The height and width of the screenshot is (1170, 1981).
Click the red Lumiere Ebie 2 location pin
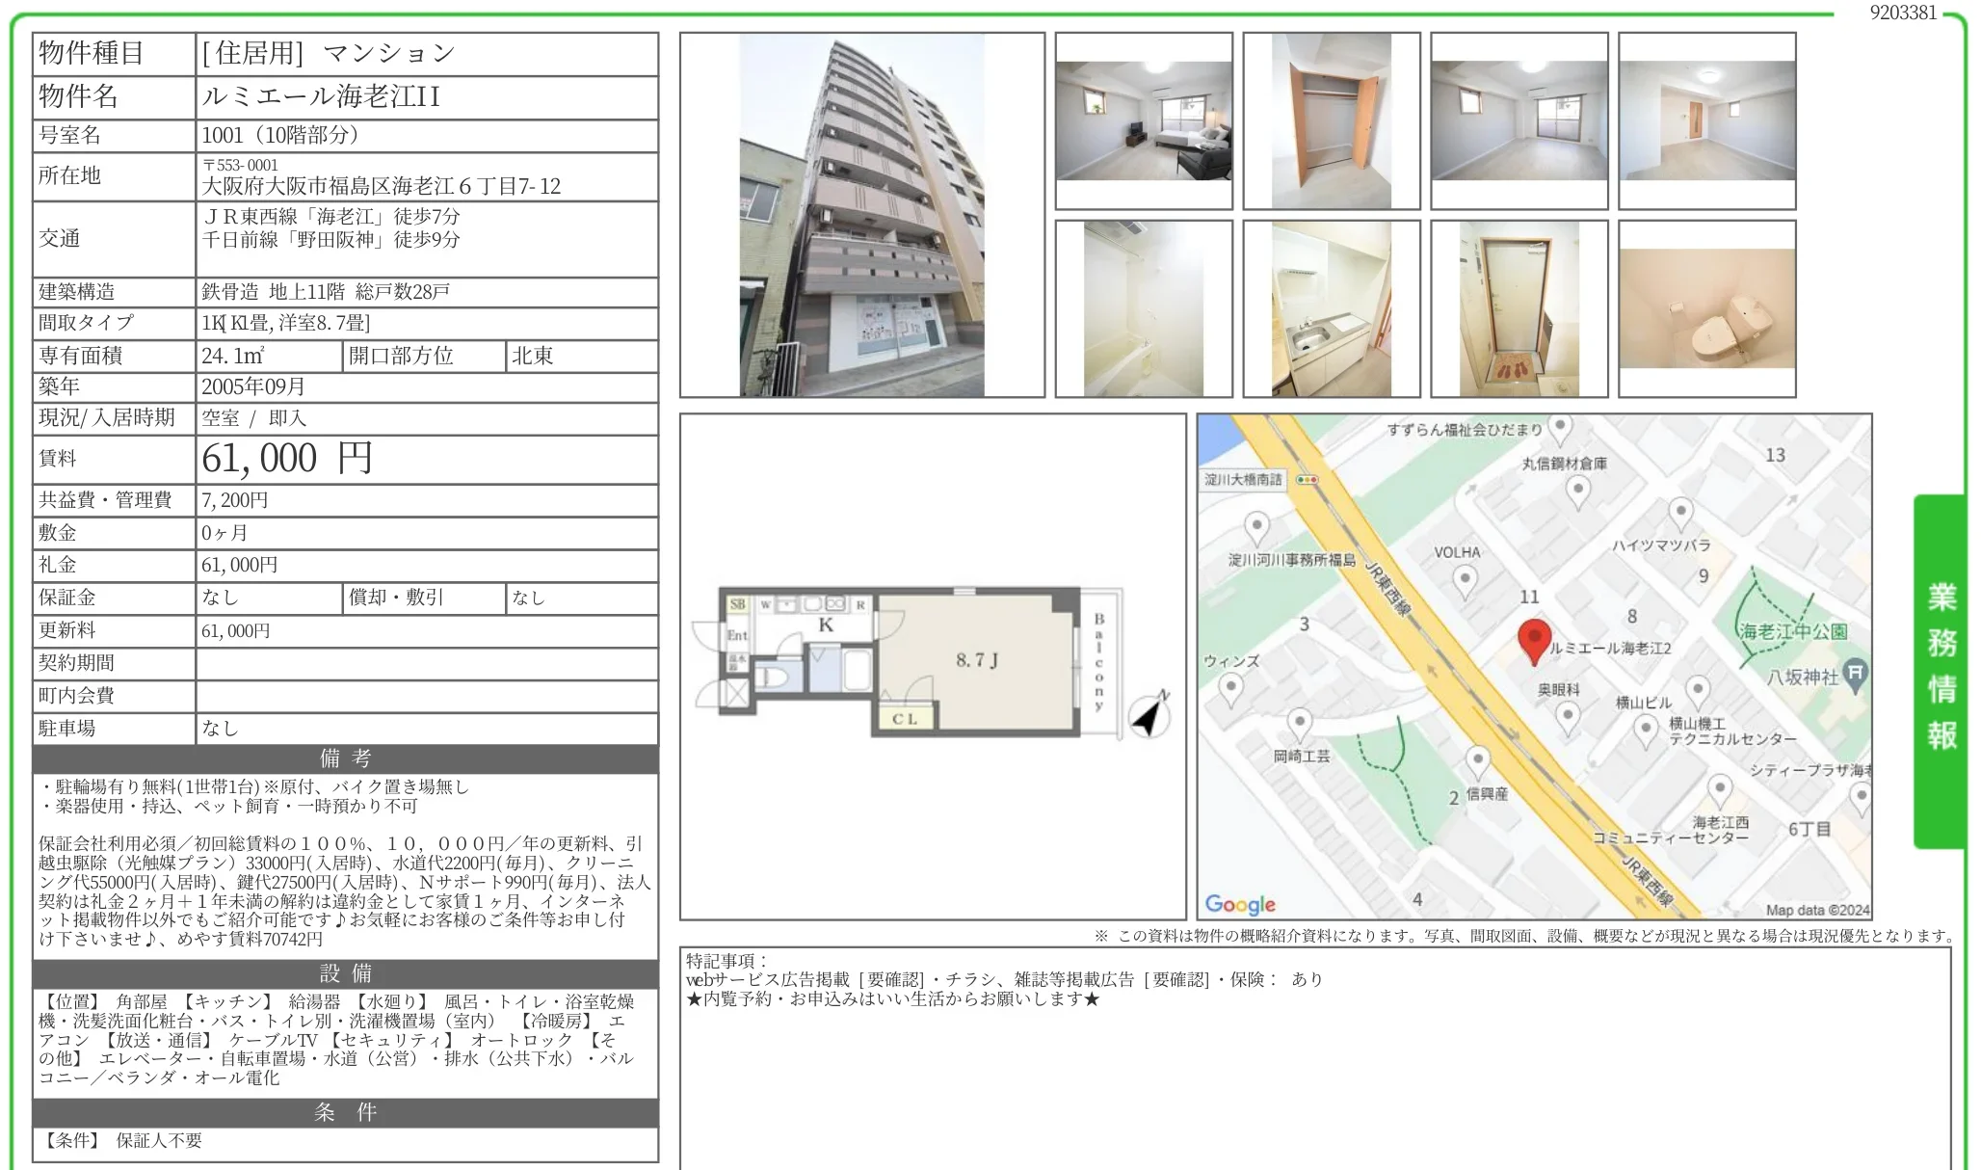click(x=1534, y=640)
